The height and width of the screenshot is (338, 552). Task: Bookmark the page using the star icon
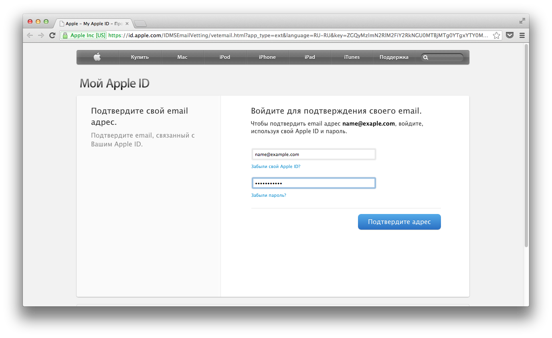click(x=497, y=36)
